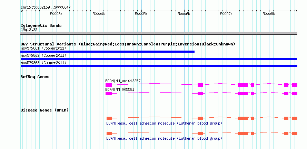Click the 50008k ruler tick label
Screen dimensions: 307x149
[x=269, y=14]
